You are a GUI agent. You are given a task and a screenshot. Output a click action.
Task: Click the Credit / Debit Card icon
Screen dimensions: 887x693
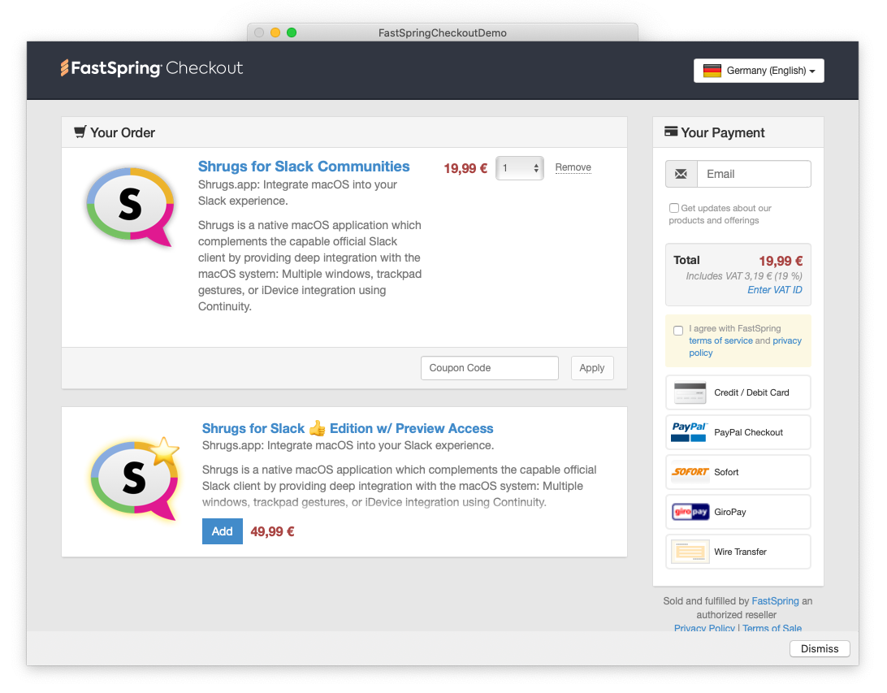click(690, 392)
